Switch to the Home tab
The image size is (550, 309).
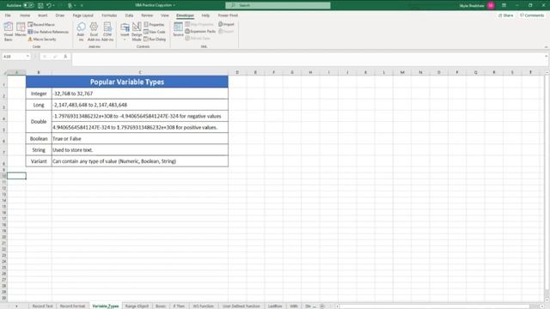coord(25,15)
